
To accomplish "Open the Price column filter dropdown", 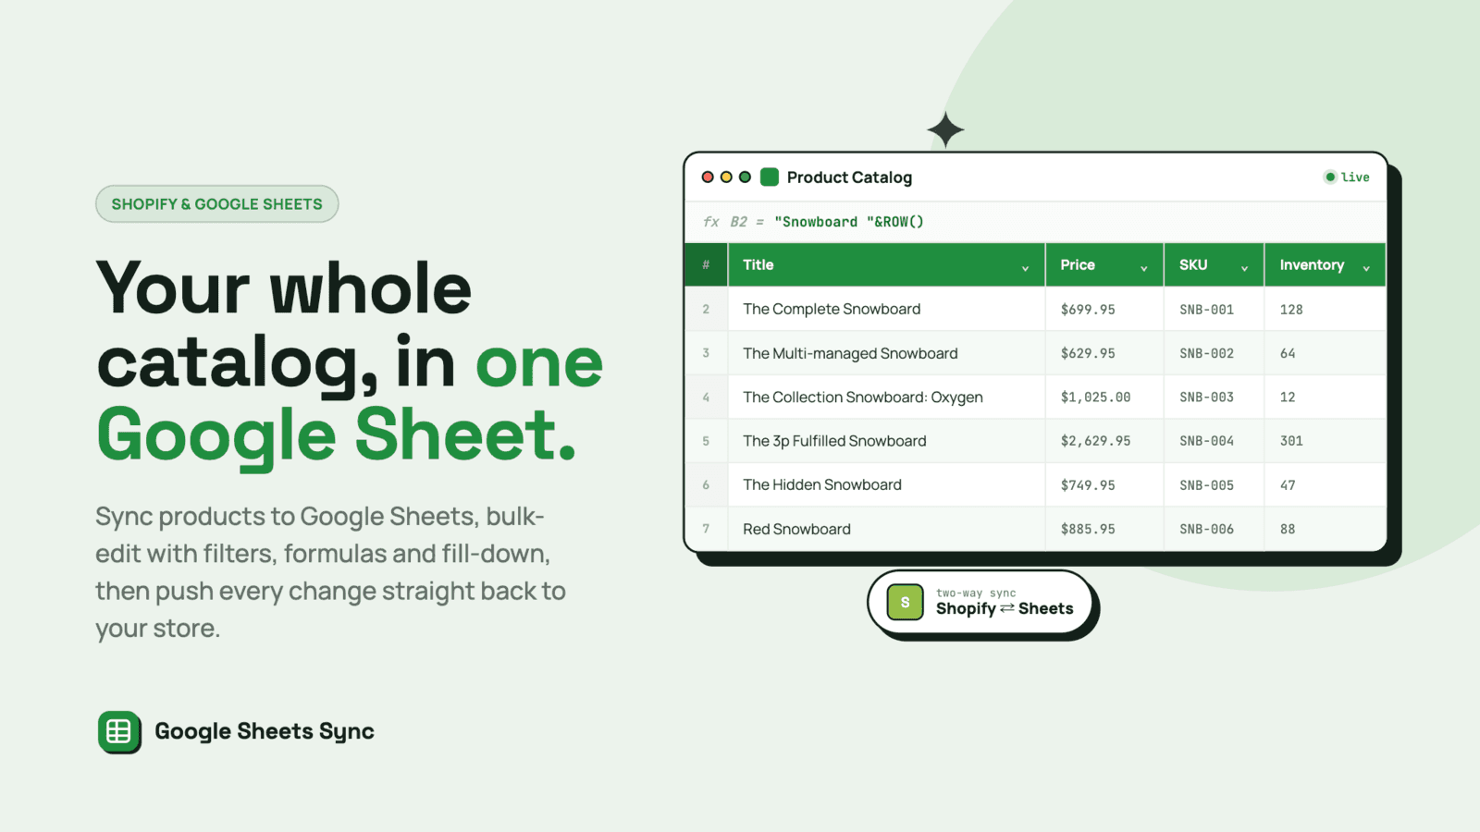I will click(x=1143, y=268).
